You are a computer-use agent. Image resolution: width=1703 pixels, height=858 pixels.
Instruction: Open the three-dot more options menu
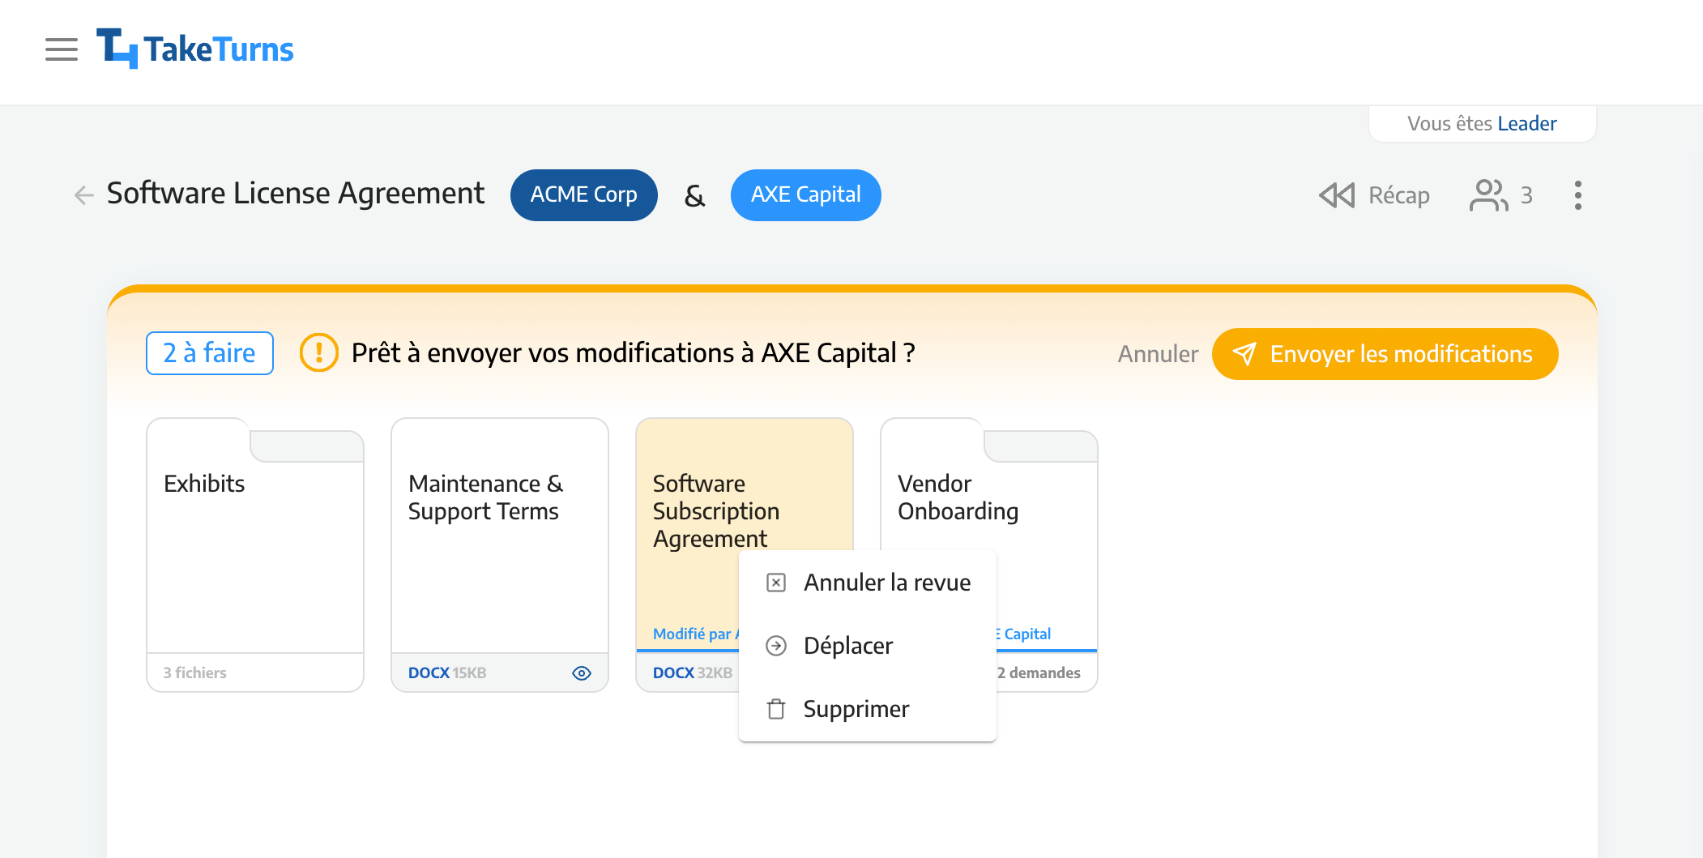(x=1577, y=195)
